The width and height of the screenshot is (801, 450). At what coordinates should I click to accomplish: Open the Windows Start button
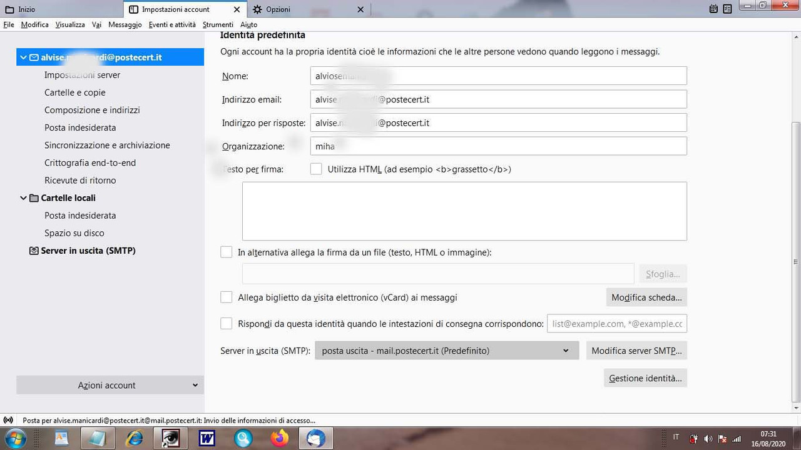click(x=15, y=438)
